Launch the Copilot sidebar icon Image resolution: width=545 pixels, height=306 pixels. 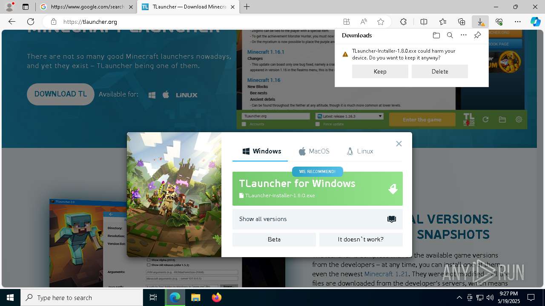tap(535, 22)
